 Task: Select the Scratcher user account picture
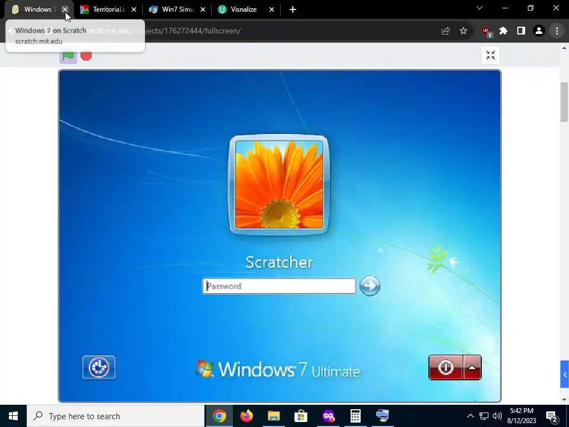[279, 185]
